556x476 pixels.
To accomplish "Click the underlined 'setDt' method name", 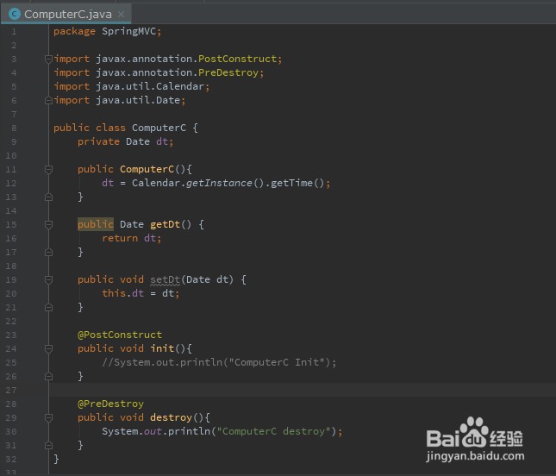I will pyautogui.click(x=166, y=280).
